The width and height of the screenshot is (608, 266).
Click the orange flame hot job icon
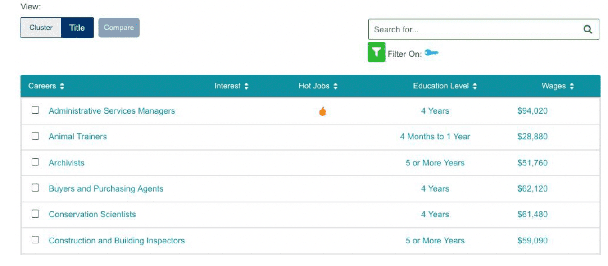[322, 111]
